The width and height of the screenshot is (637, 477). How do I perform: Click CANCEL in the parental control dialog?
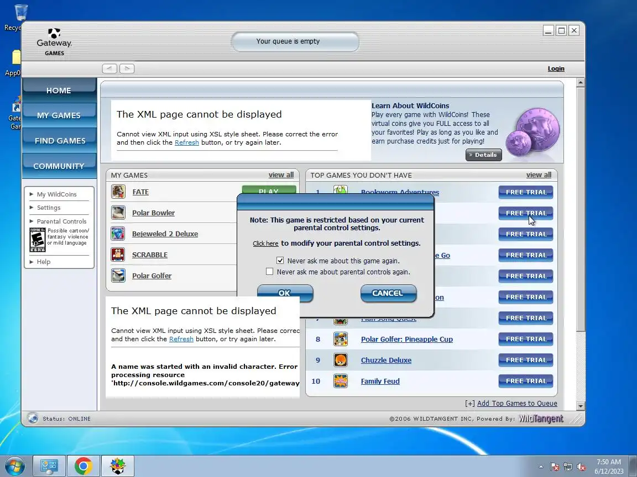pos(388,293)
